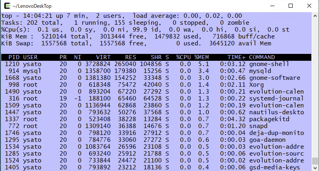Click the COMMAND column header

tap(262, 58)
